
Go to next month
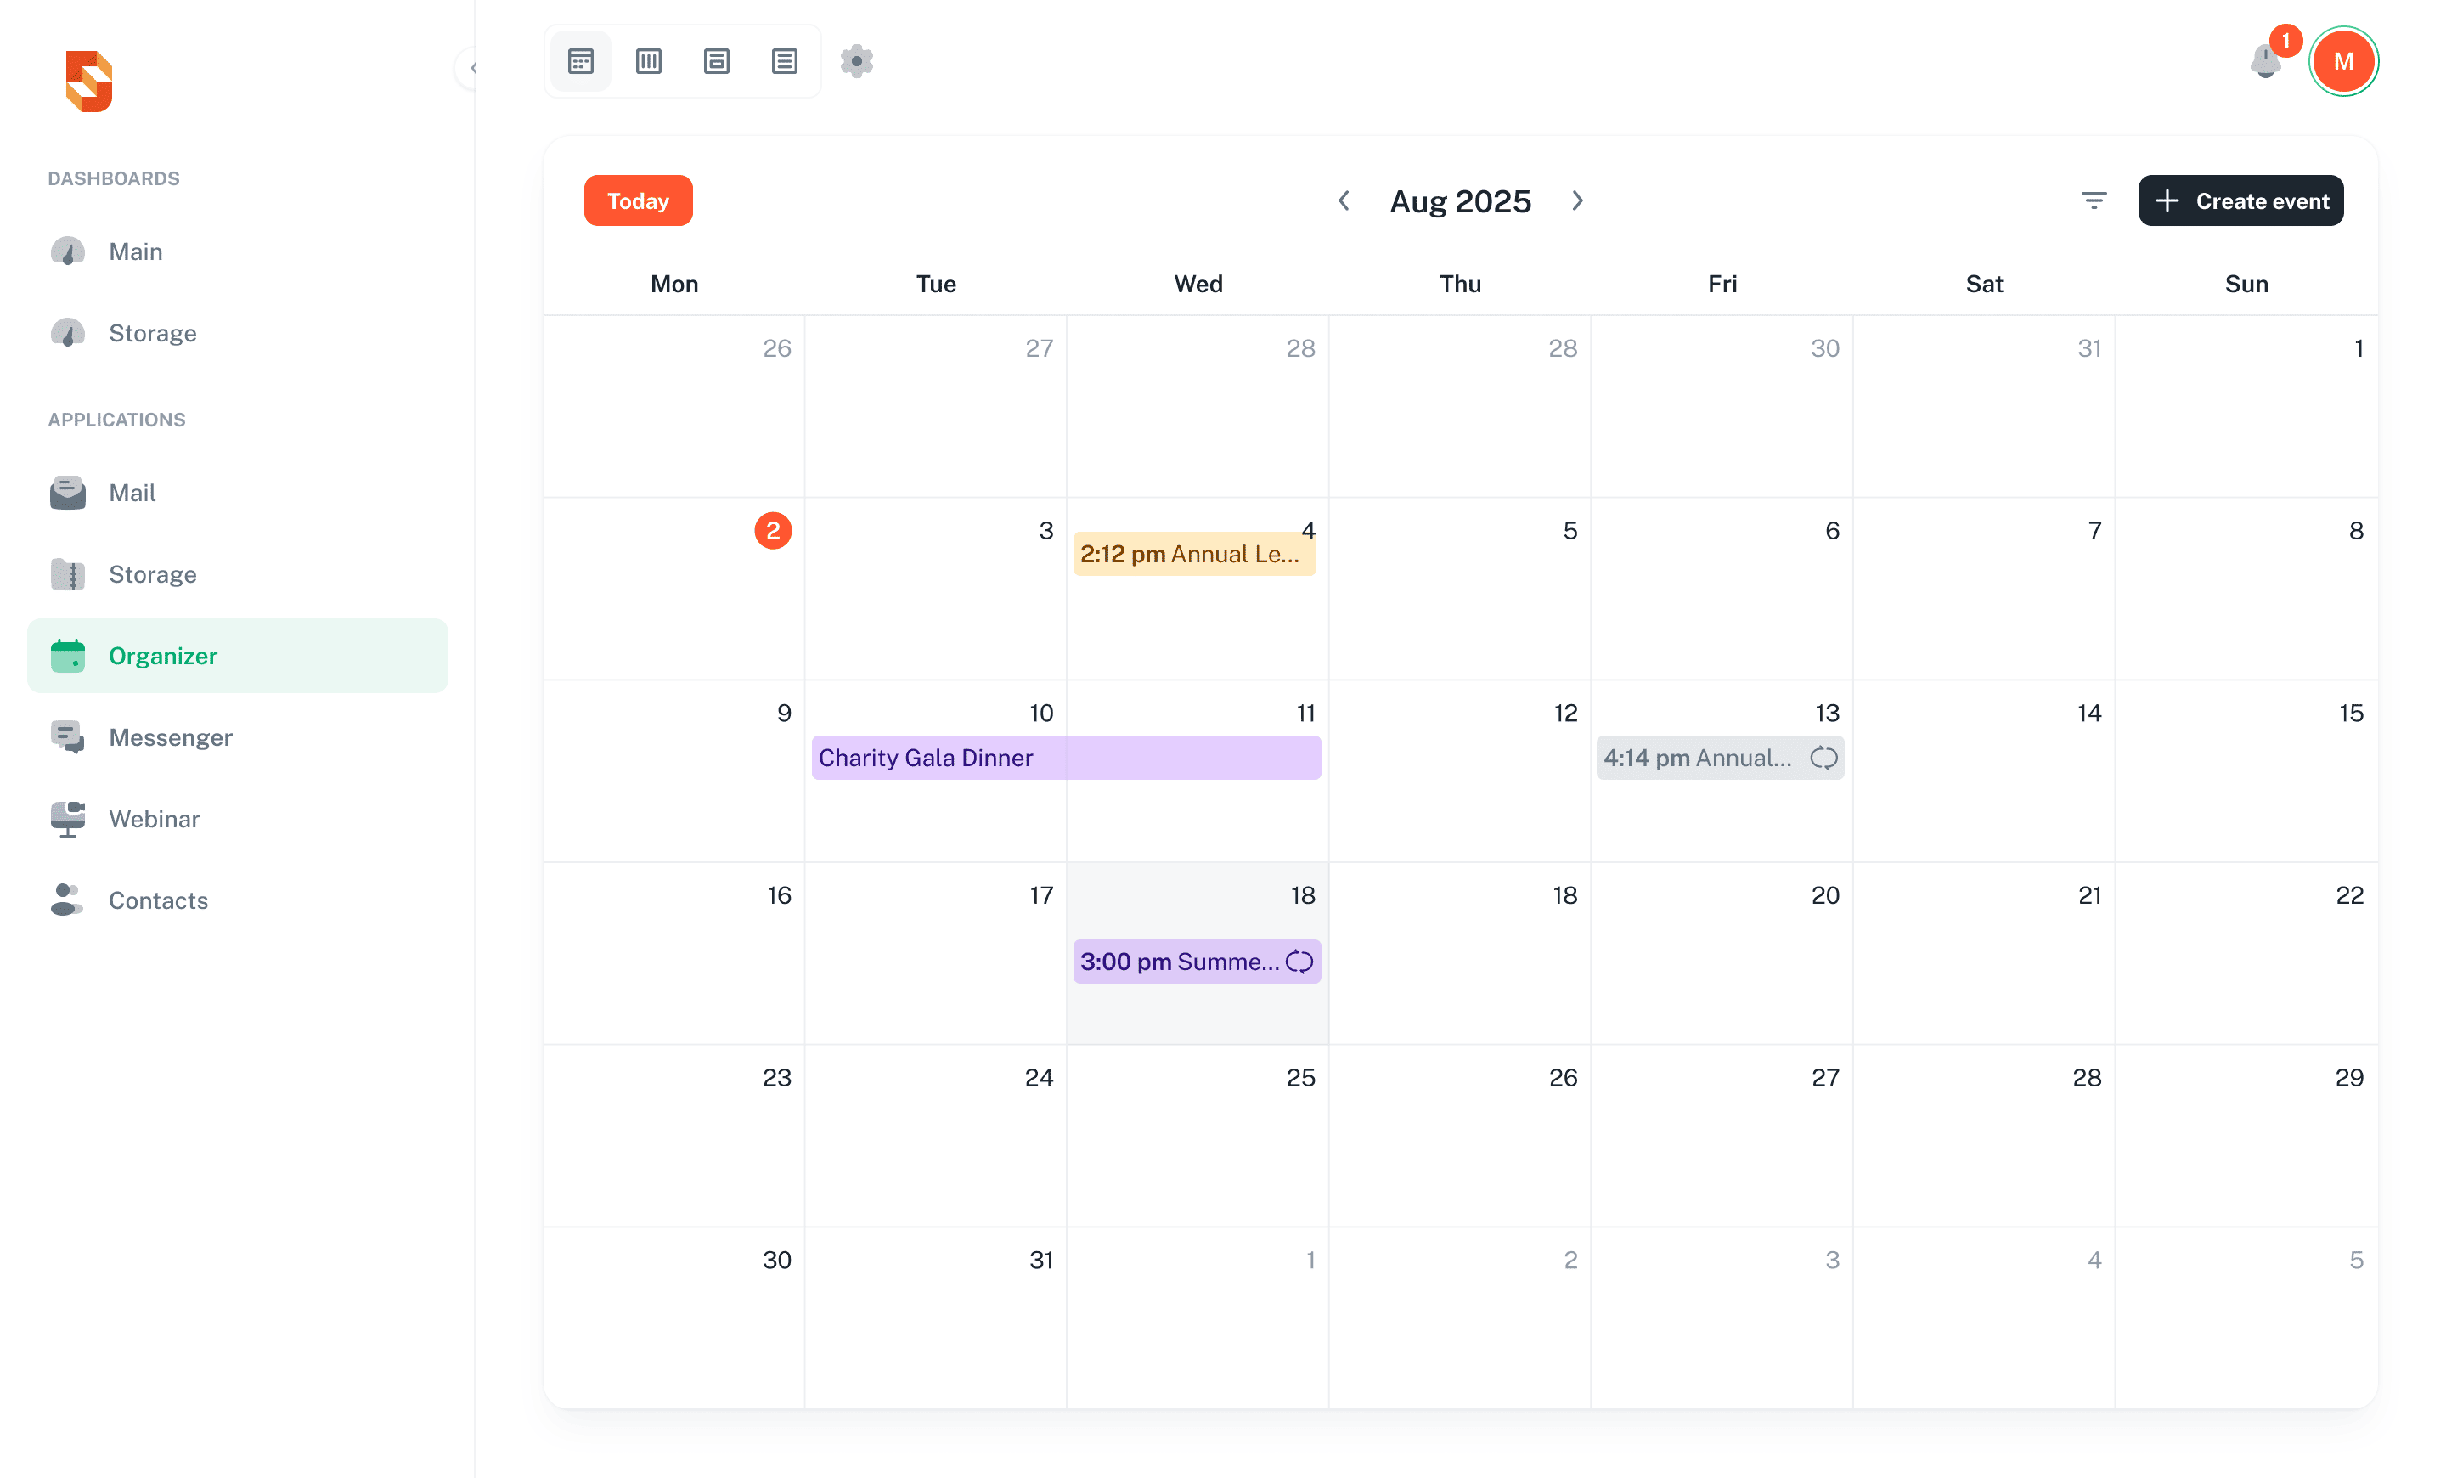[1577, 201]
